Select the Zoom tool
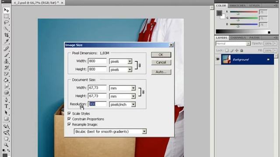280x157 pixels. [x=6, y=145]
